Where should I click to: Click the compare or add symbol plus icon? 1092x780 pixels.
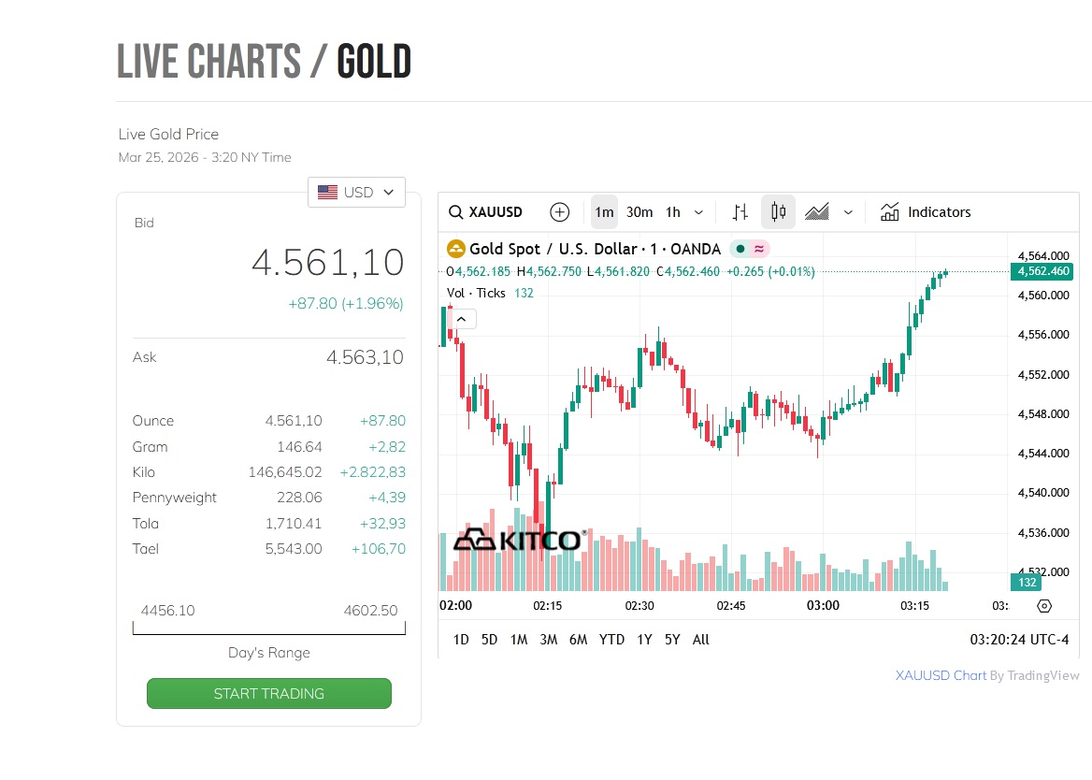[559, 212]
